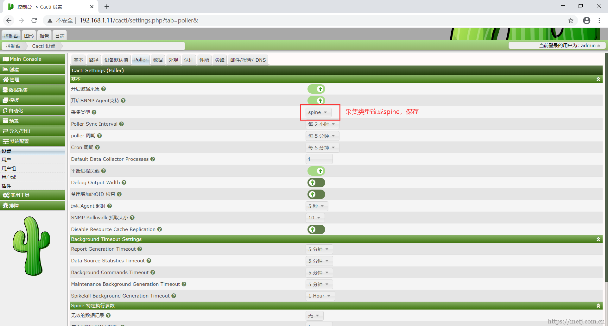Open Background Commands Timeout dropdown
This screenshot has height=326, width=608.
pyautogui.click(x=319, y=273)
